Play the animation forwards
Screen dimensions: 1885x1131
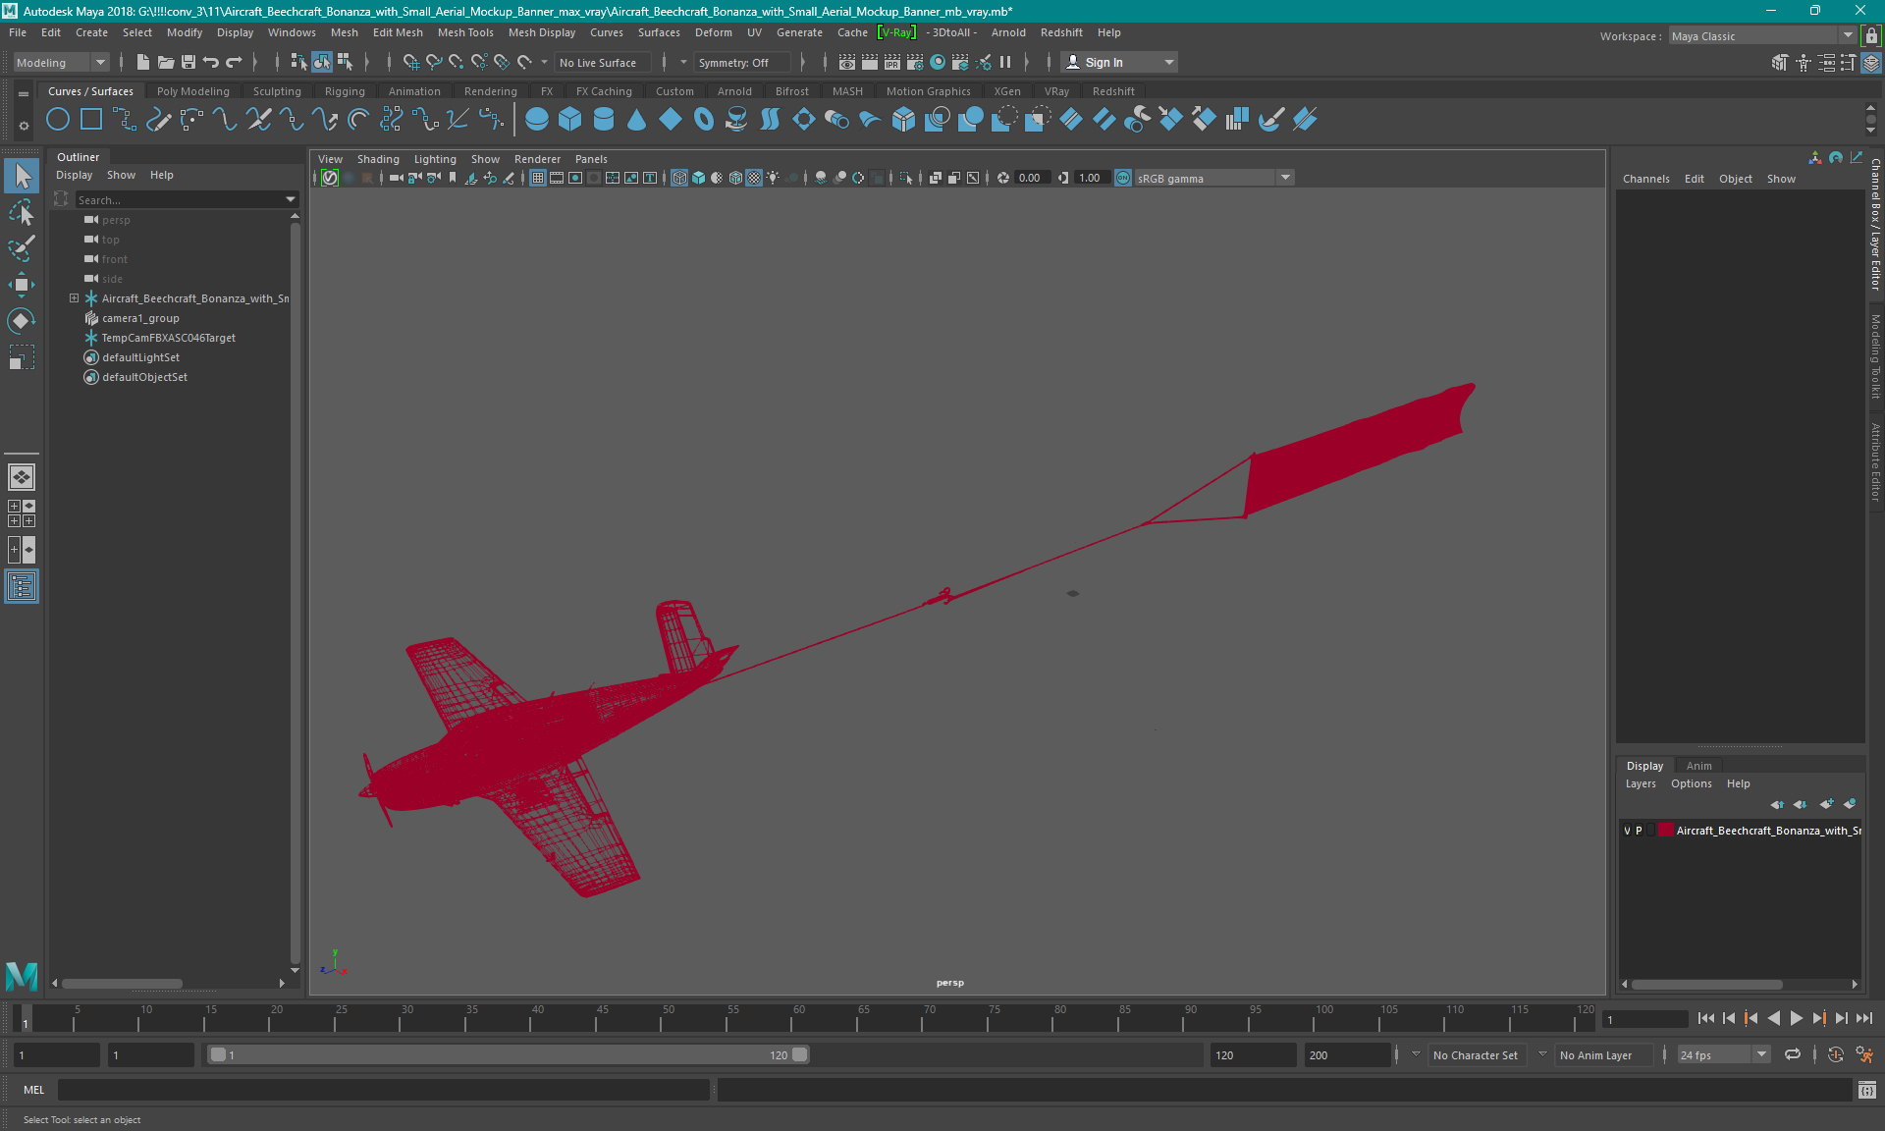point(1796,1019)
